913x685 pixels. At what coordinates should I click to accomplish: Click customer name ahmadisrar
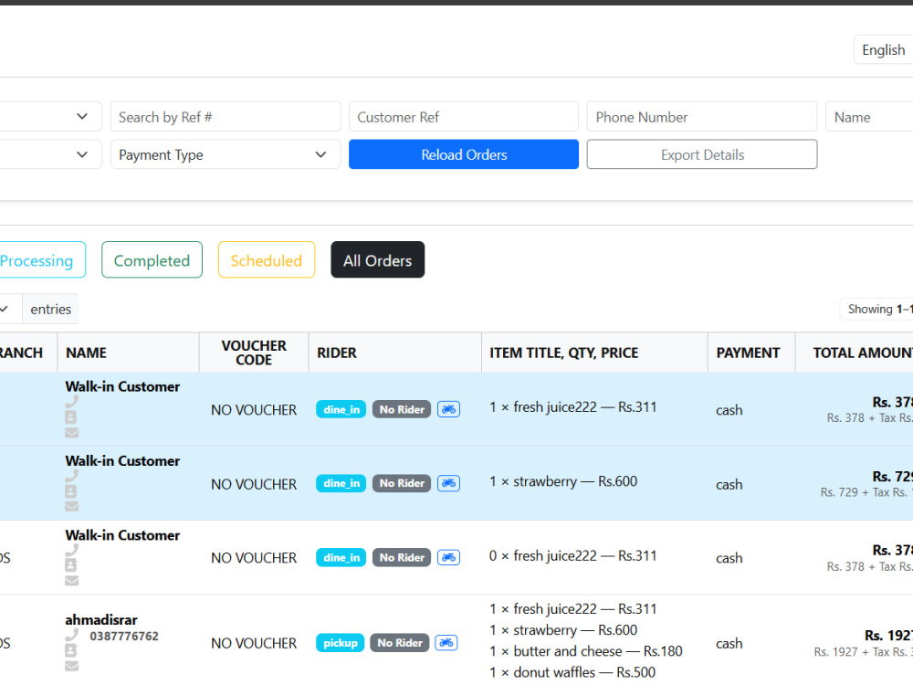tap(101, 620)
